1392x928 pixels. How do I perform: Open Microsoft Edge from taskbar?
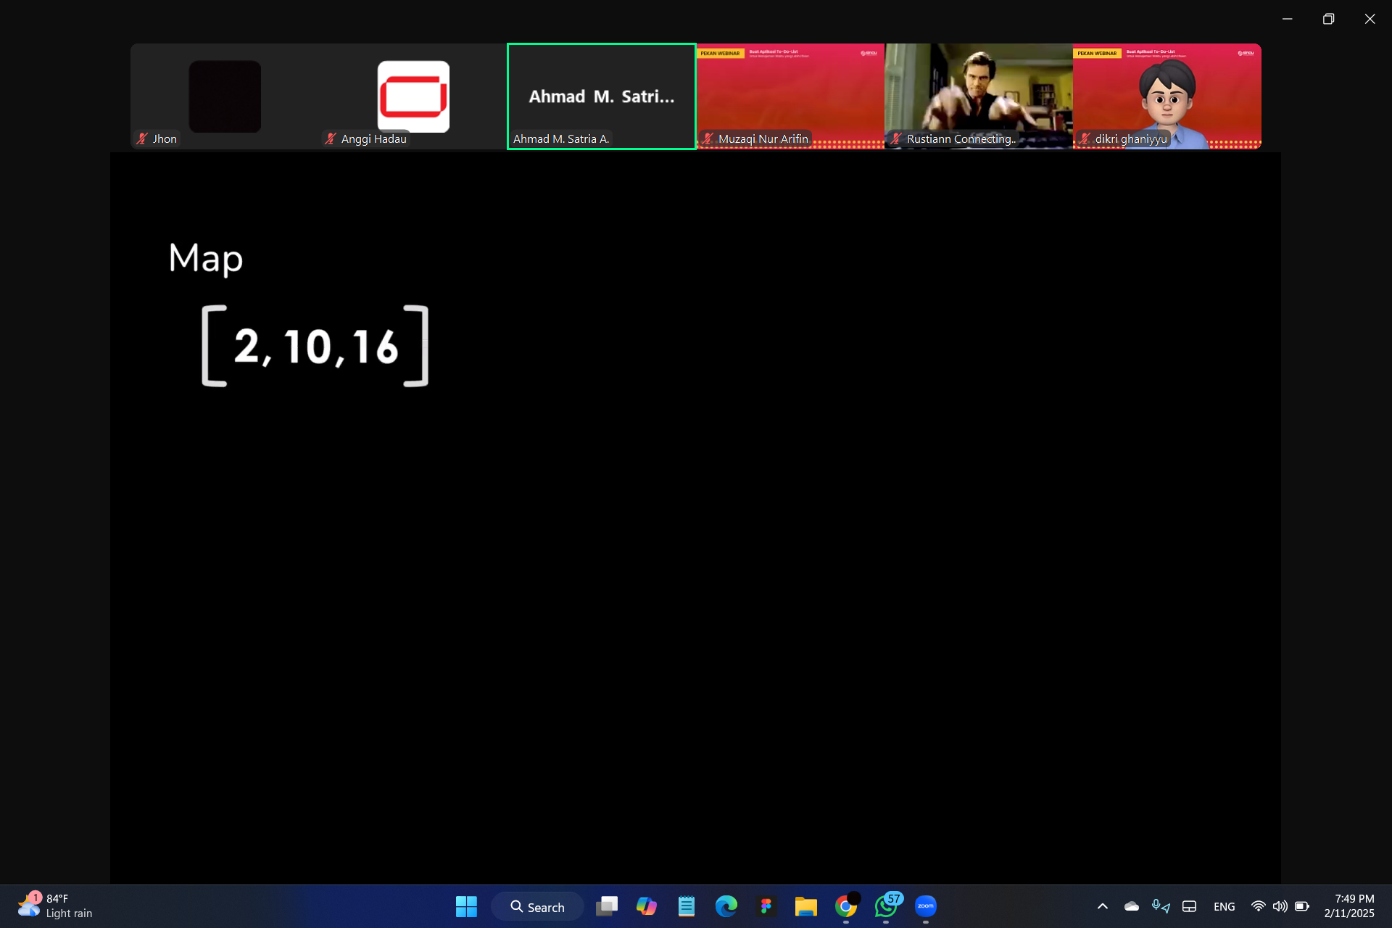(726, 906)
